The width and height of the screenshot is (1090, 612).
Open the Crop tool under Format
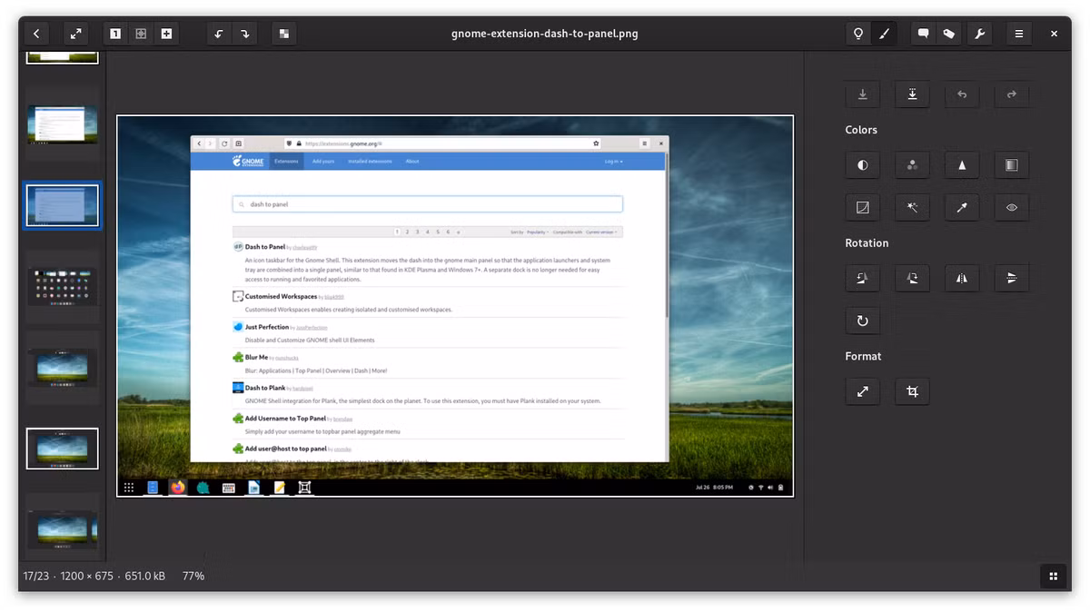(912, 391)
